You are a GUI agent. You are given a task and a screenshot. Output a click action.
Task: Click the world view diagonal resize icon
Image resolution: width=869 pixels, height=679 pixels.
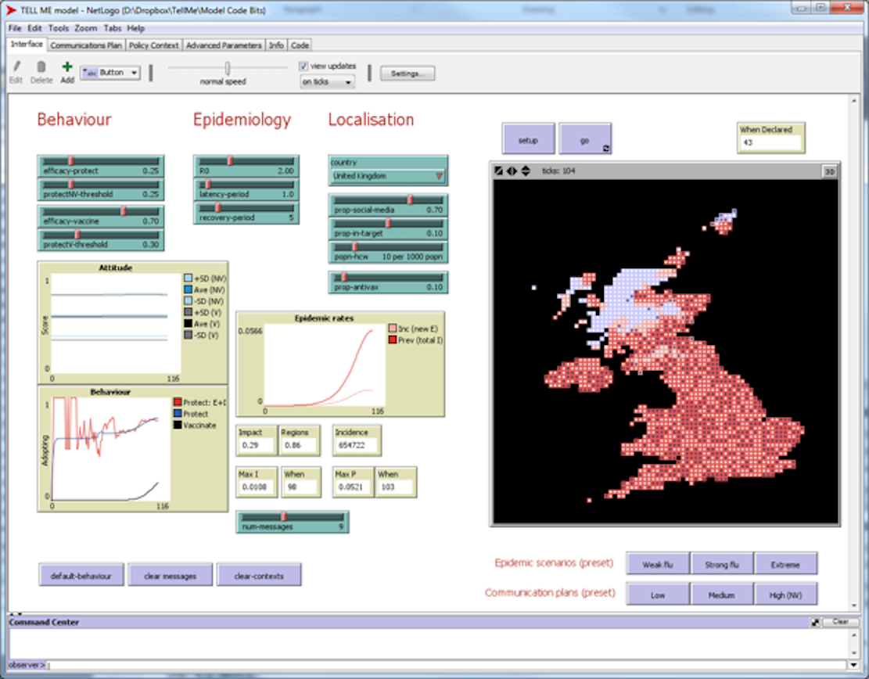coord(499,171)
